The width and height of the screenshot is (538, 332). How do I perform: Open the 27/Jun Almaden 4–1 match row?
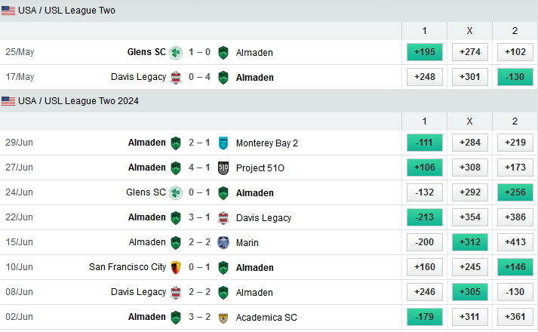199,168
